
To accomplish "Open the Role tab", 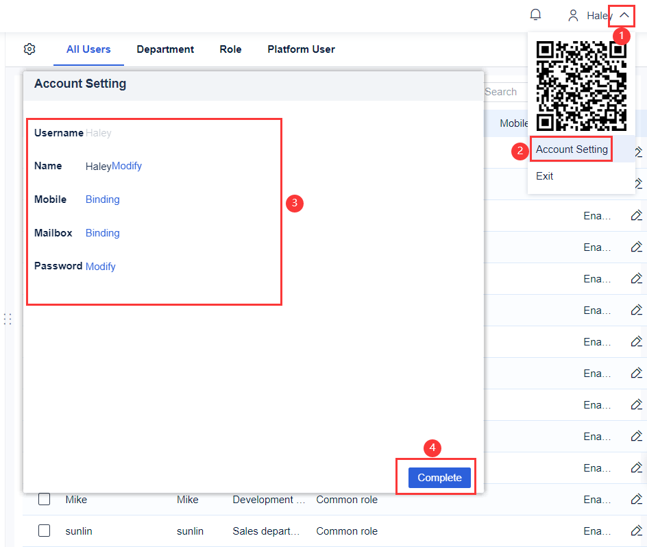I will (x=230, y=49).
